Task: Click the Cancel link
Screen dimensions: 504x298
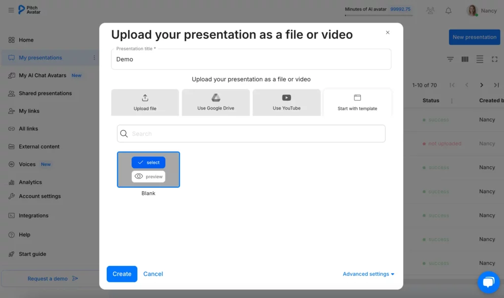Action: point(153,274)
